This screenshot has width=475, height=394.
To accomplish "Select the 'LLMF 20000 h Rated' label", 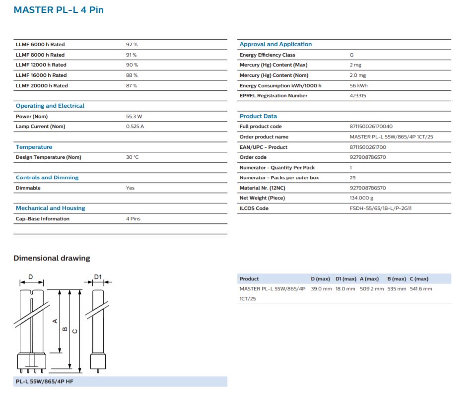I will click(x=42, y=86).
